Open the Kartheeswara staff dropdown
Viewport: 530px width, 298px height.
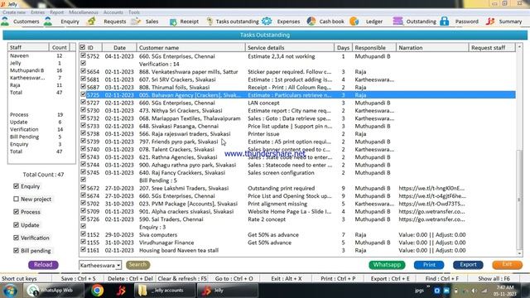118,265
